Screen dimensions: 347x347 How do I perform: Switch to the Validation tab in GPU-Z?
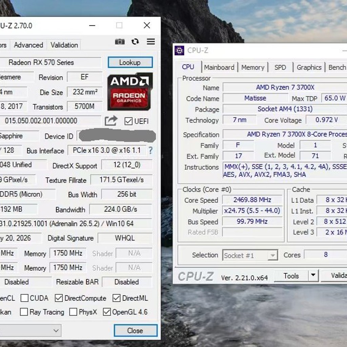[x=64, y=45]
